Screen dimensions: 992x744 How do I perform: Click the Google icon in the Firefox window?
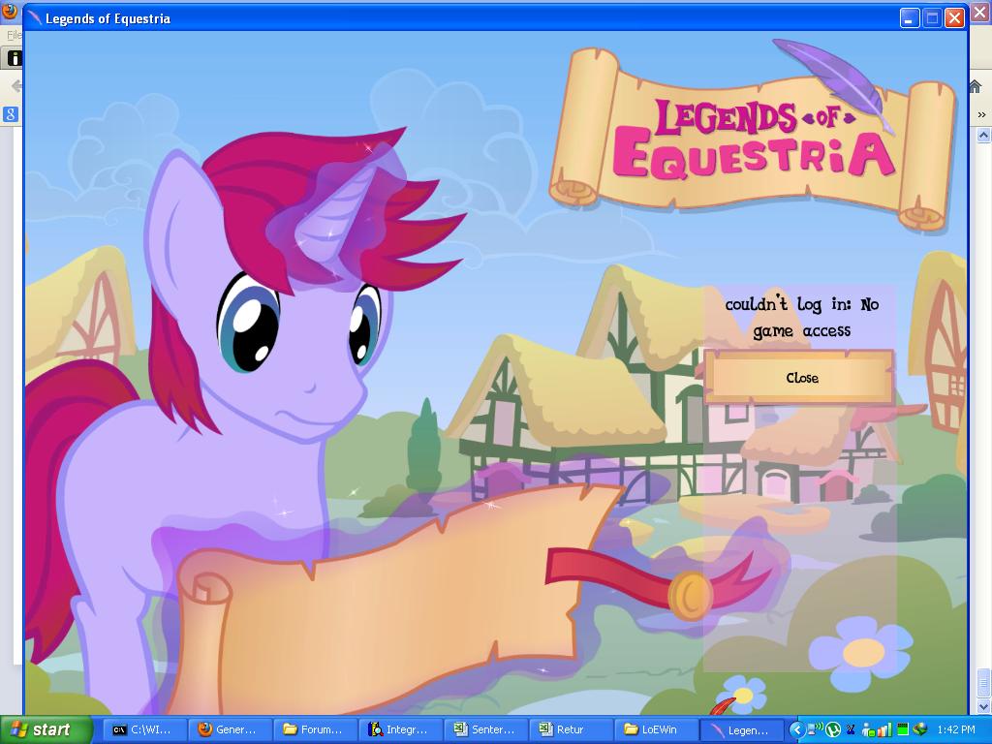click(11, 114)
